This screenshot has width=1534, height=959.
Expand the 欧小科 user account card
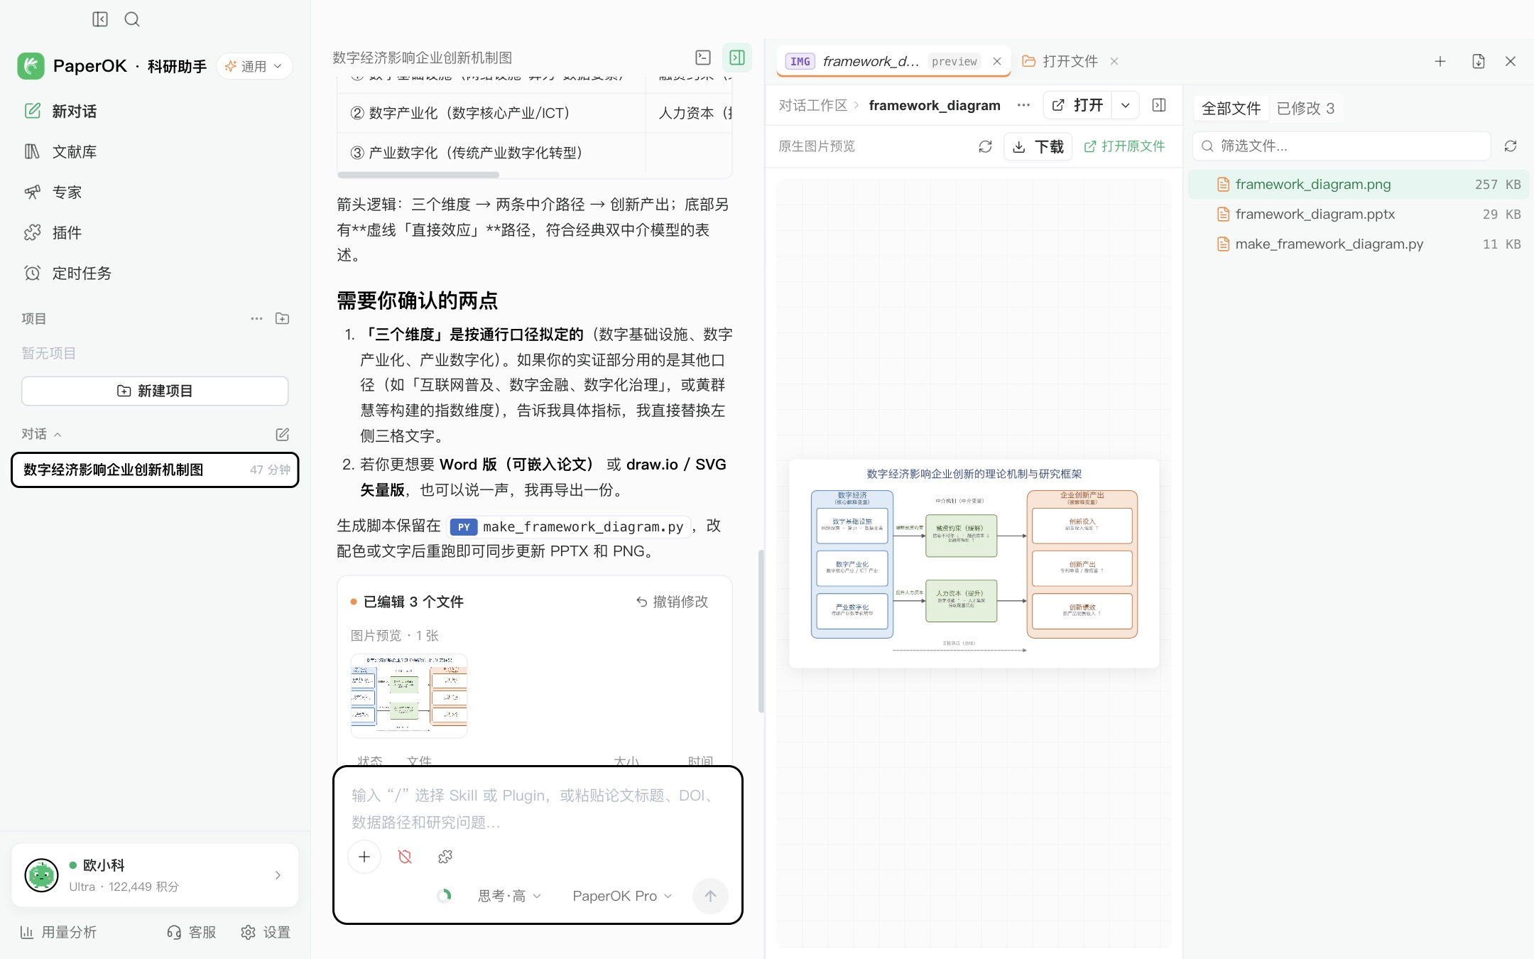(155, 875)
